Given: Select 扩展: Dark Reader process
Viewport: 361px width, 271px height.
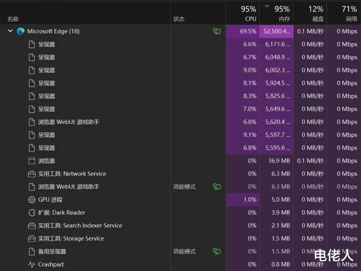Looking at the screenshot, I should (x=61, y=213).
